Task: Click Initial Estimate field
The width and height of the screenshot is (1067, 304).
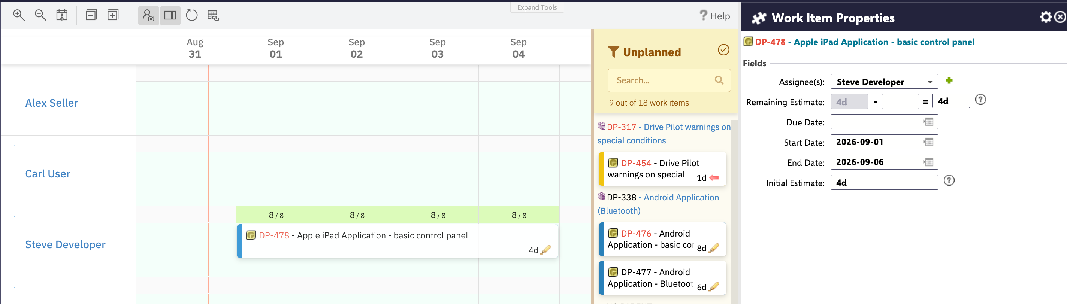Action: click(x=884, y=183)
